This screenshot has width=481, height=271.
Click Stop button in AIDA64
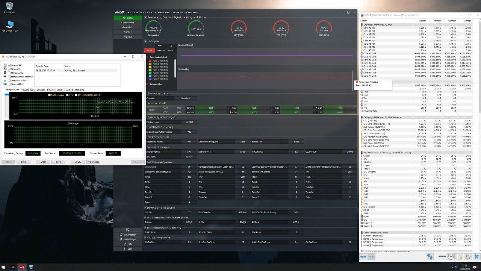pyautogui.click(x=23, y=162)
